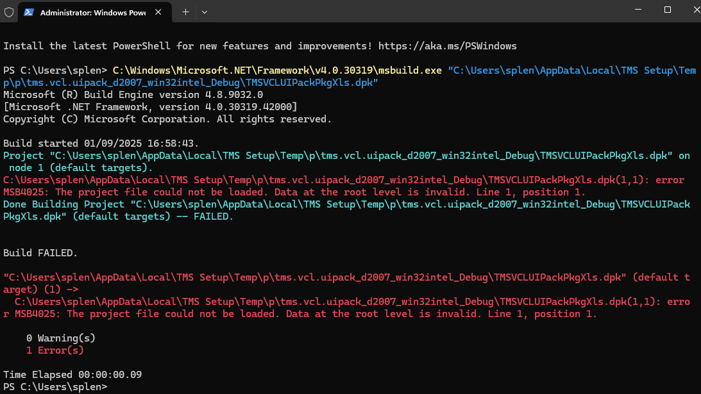Screen dimensions: 701x394
Task: Open the terminal profile dropdown chevron
Action: 204,12
